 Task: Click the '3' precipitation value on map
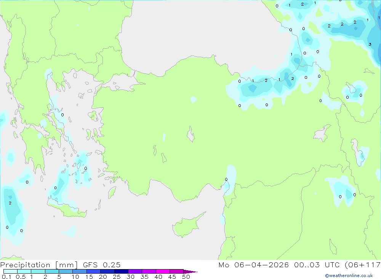click(370, 45)
